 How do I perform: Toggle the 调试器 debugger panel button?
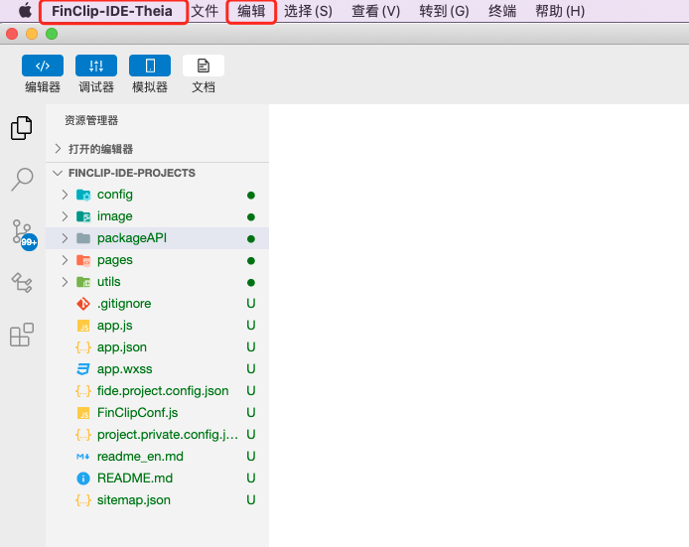[x=96, y=66]
